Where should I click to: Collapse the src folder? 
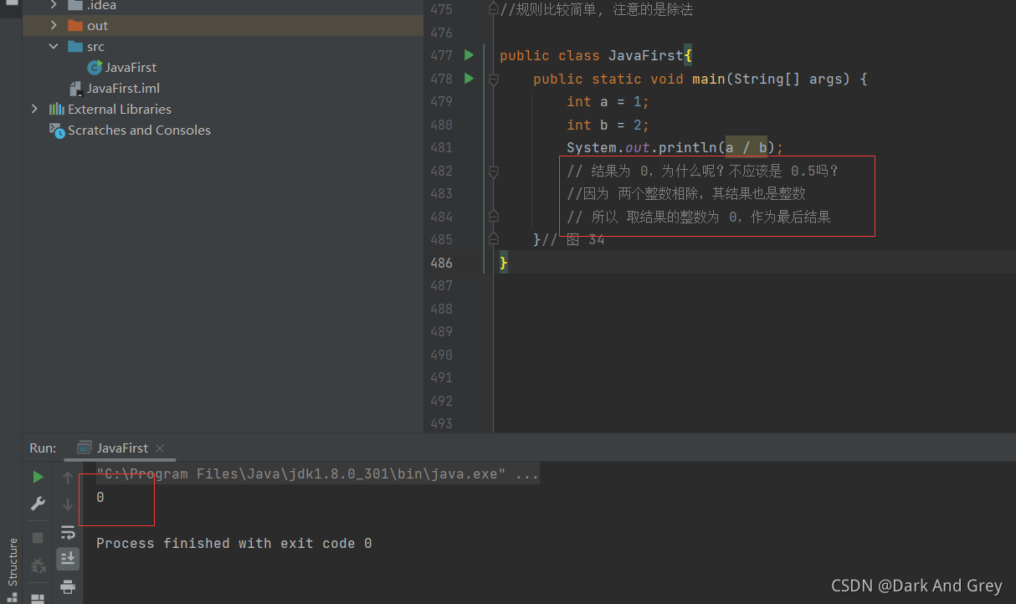click(x=54, y=47)
